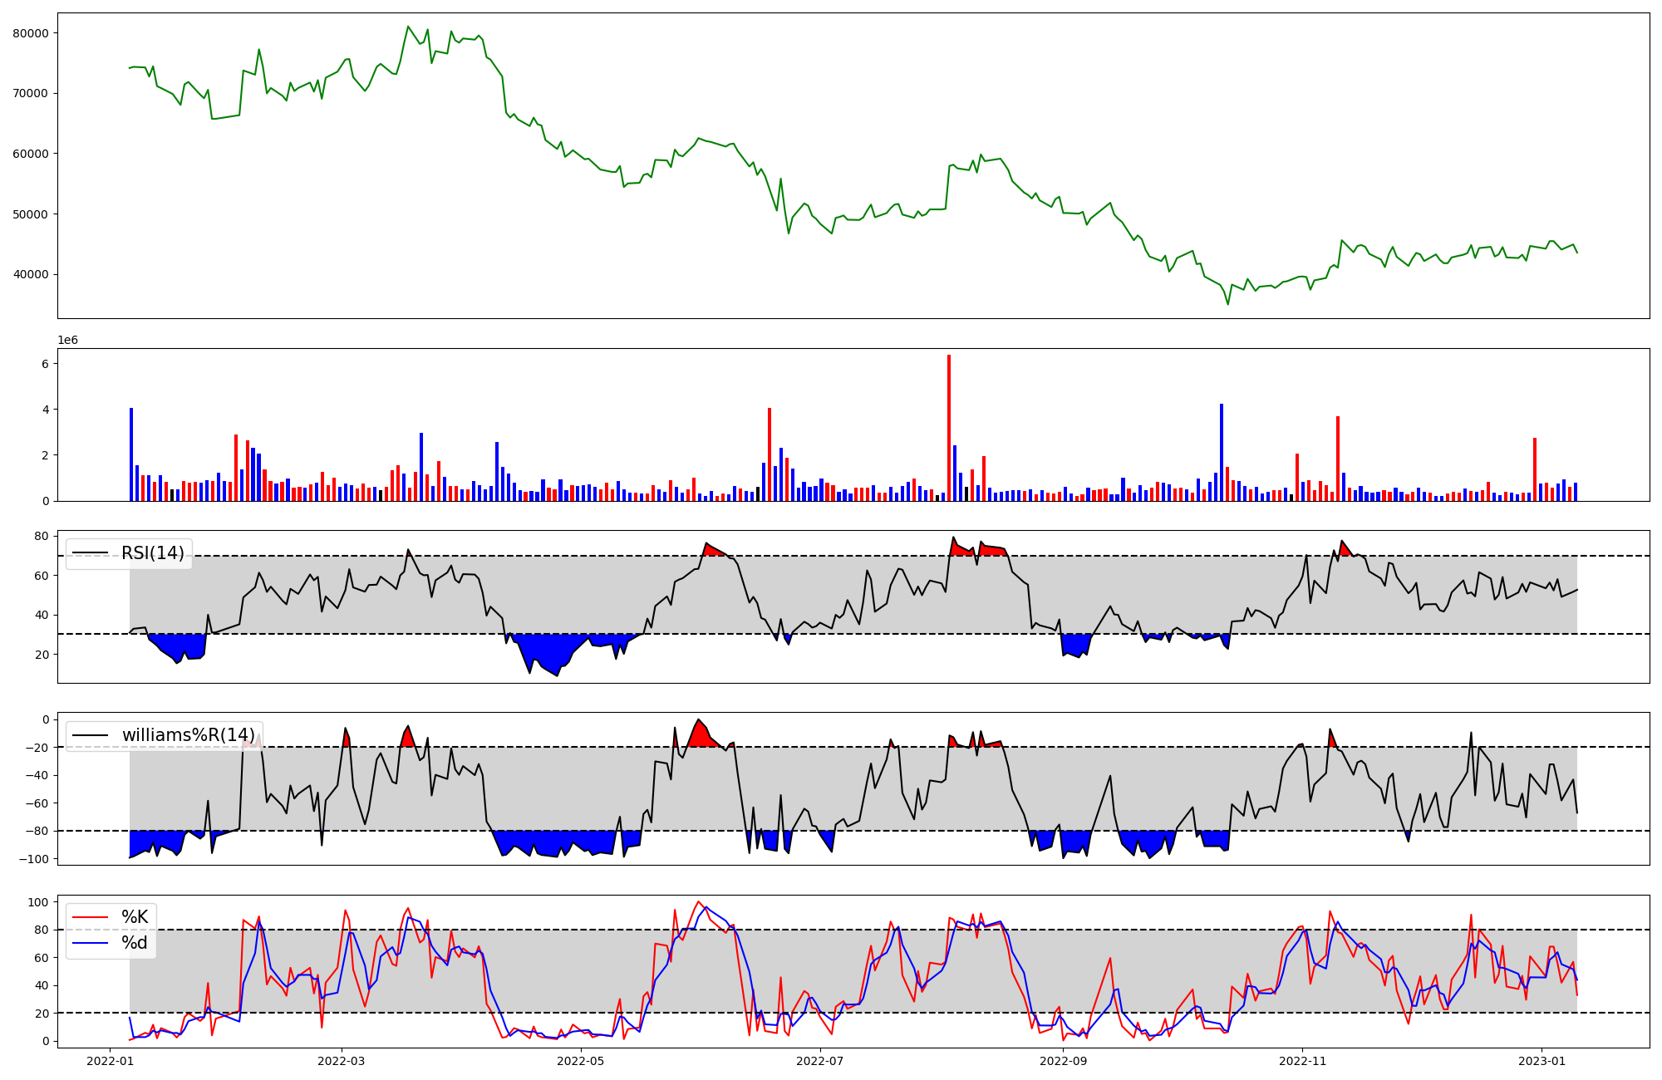Click the williams%R(14) legend label
Viewport: 1662px width, 1080px height.
point(188,735)
